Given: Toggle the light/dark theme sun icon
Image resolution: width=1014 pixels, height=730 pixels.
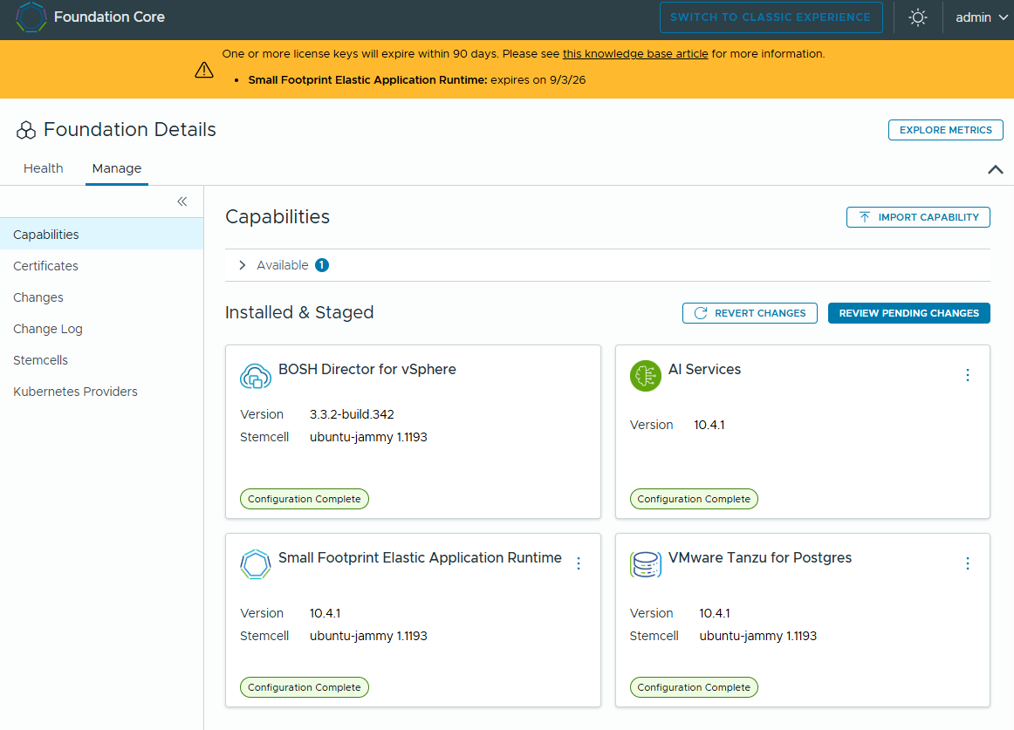Looking at the screenshot, I should pos(918,17).
